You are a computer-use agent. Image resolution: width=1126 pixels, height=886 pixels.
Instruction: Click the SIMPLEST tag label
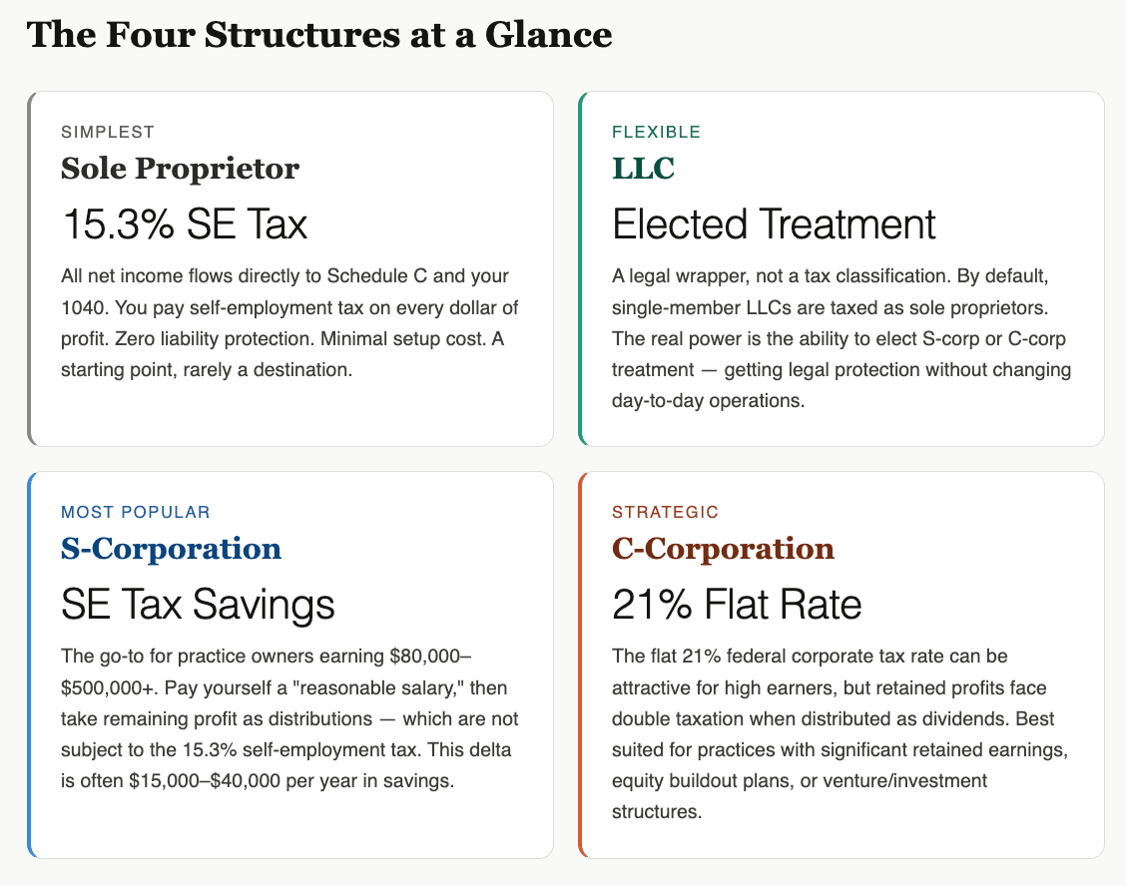(x=108, y=132)
